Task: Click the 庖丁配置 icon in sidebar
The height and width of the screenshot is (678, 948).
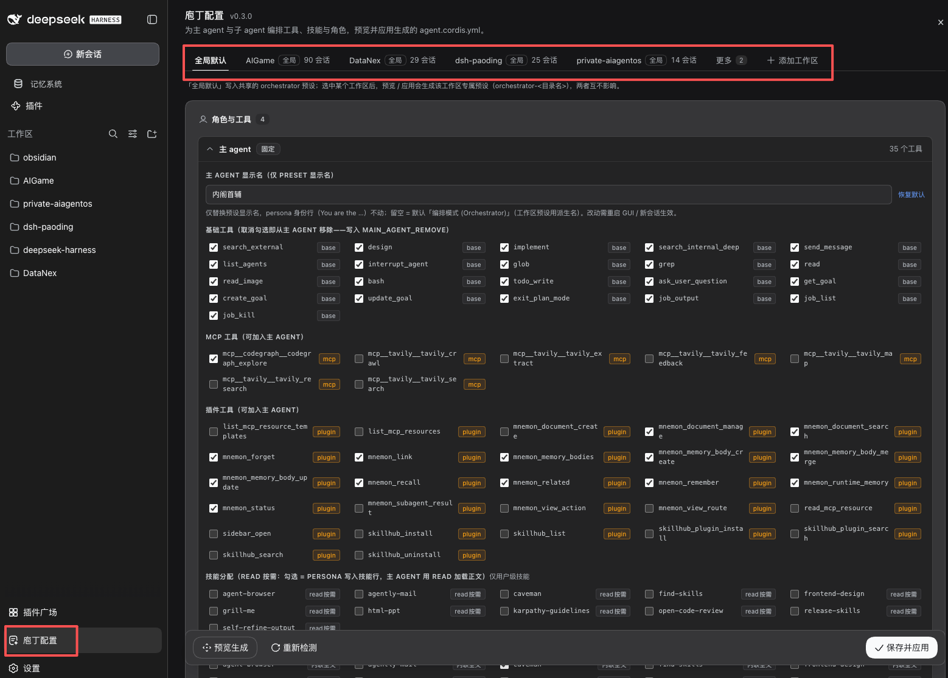Action: pyautogui.click(x=13, y=640)
